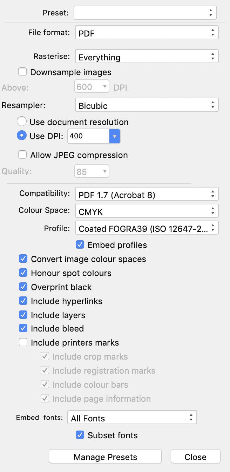Click the DPI value field showing 400
This screenshot has height=472, width=230.
pyautogui.click(x=88, y=136)
